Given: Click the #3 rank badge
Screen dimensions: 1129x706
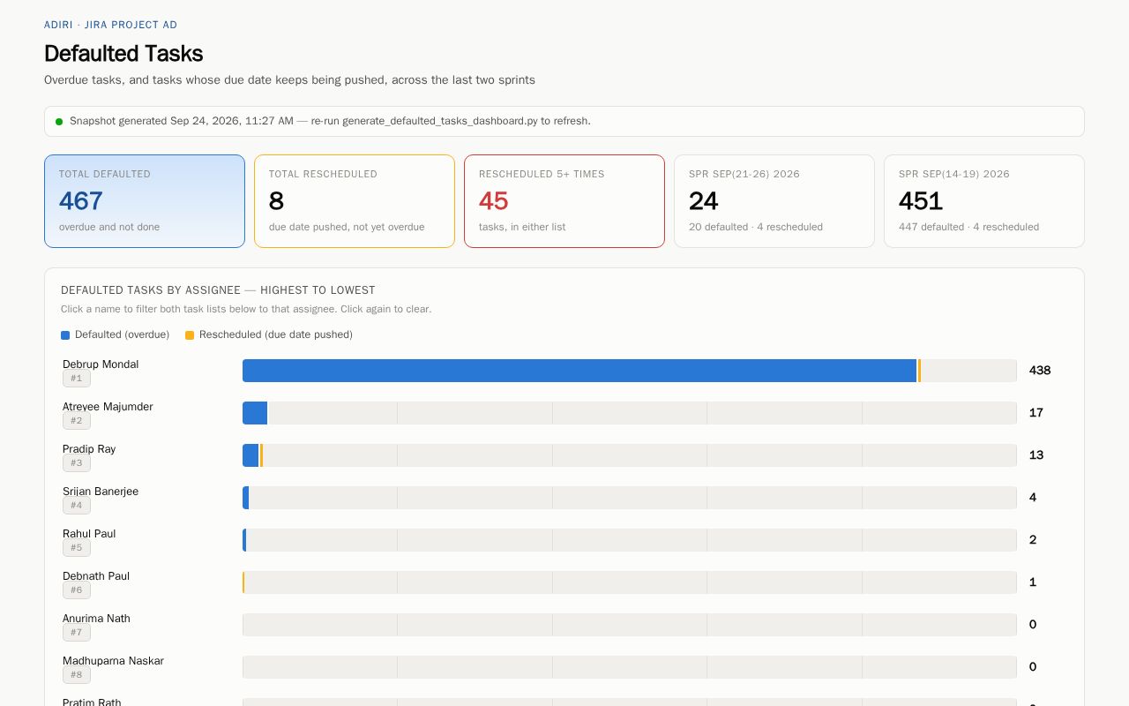Looking at the screenshot, I should [x=77, y=463].
